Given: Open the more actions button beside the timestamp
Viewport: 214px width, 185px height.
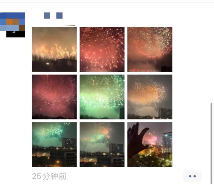Looking at the screenshot, I should pyautogui.click(x=192, y=176).
